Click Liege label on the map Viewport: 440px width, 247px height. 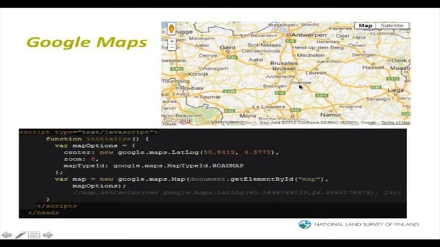point(395,90)
